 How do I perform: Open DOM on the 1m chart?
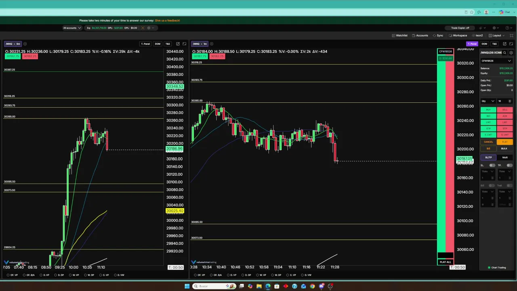click(484, 44)
